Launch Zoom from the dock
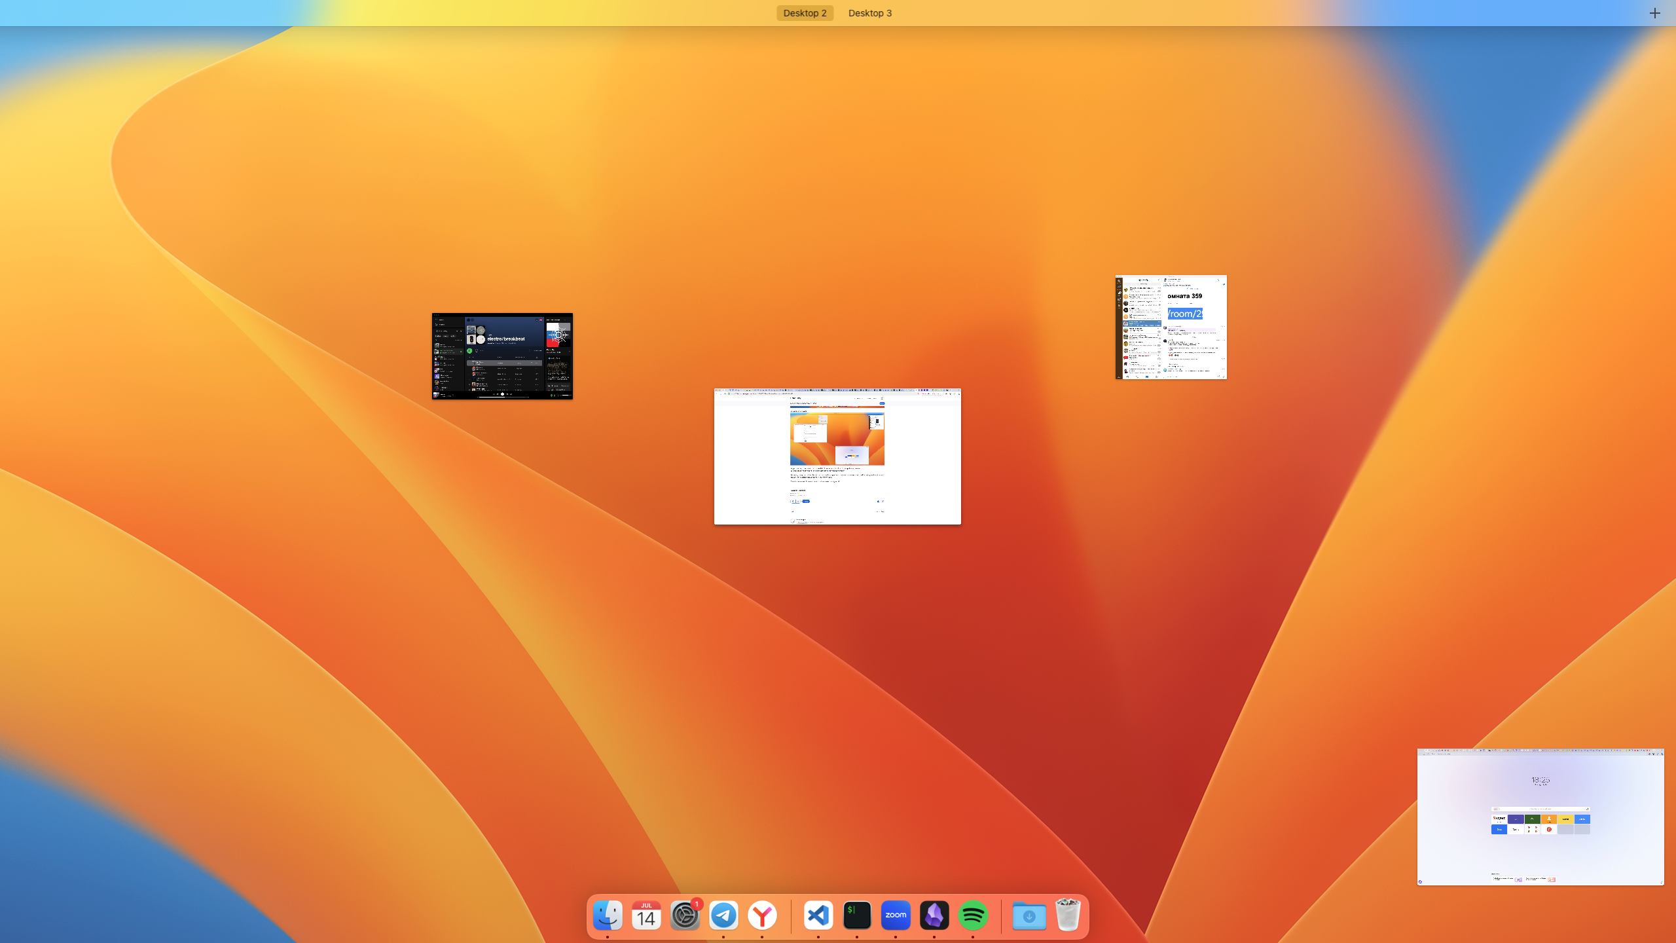 (896, 915)
